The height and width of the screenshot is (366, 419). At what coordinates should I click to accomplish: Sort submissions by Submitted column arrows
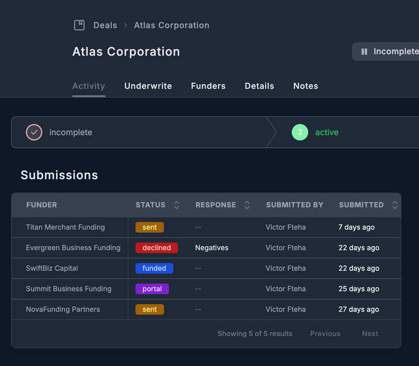click(395, 205)
